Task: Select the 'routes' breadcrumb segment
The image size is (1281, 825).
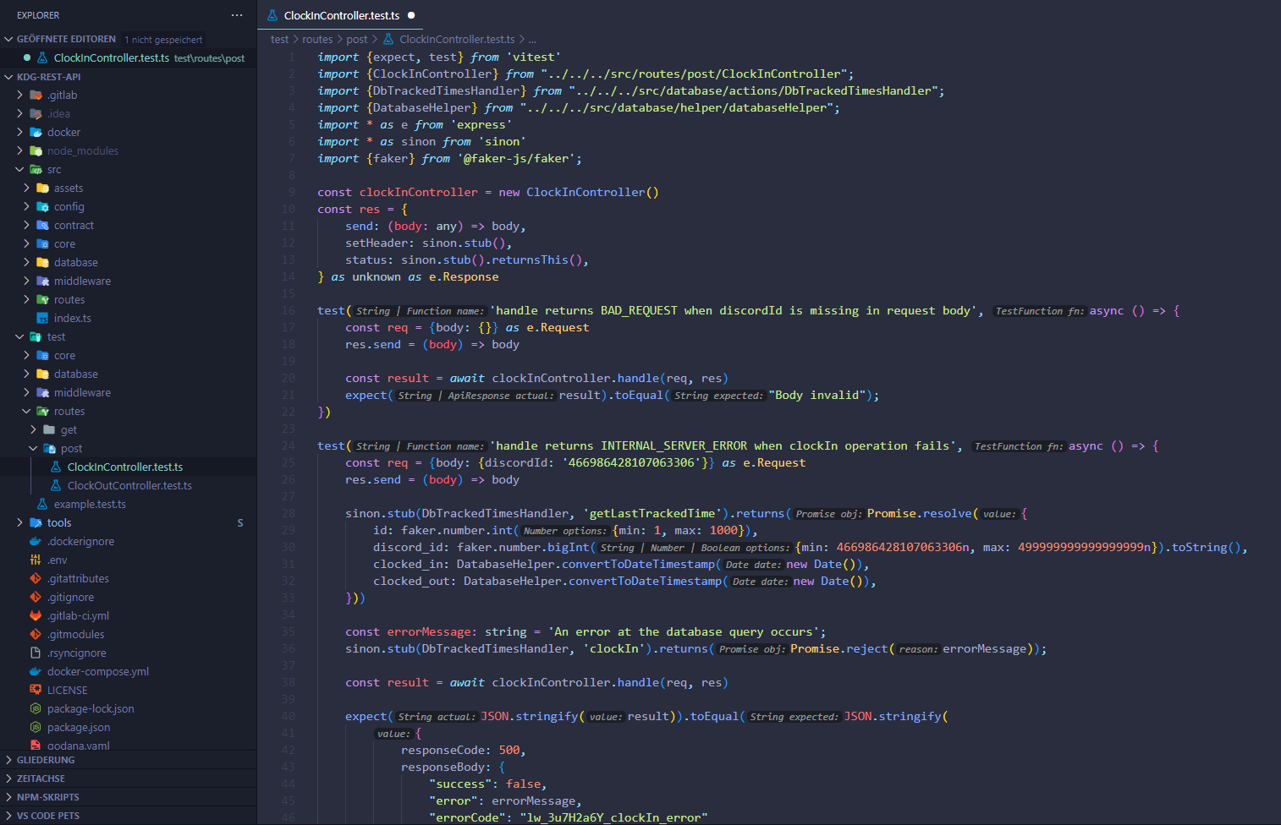Action: (317, 39)
